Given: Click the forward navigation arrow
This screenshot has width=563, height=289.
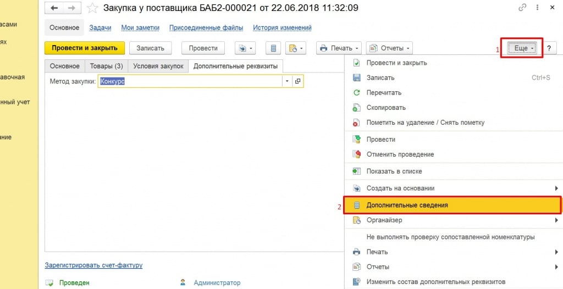Looking at the screenshot, I should click(x=71, y=8).
